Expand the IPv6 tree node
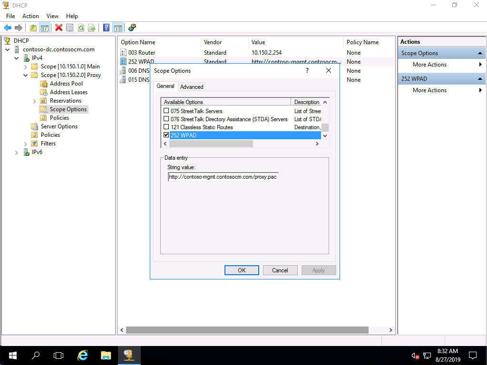 [17, 152]
